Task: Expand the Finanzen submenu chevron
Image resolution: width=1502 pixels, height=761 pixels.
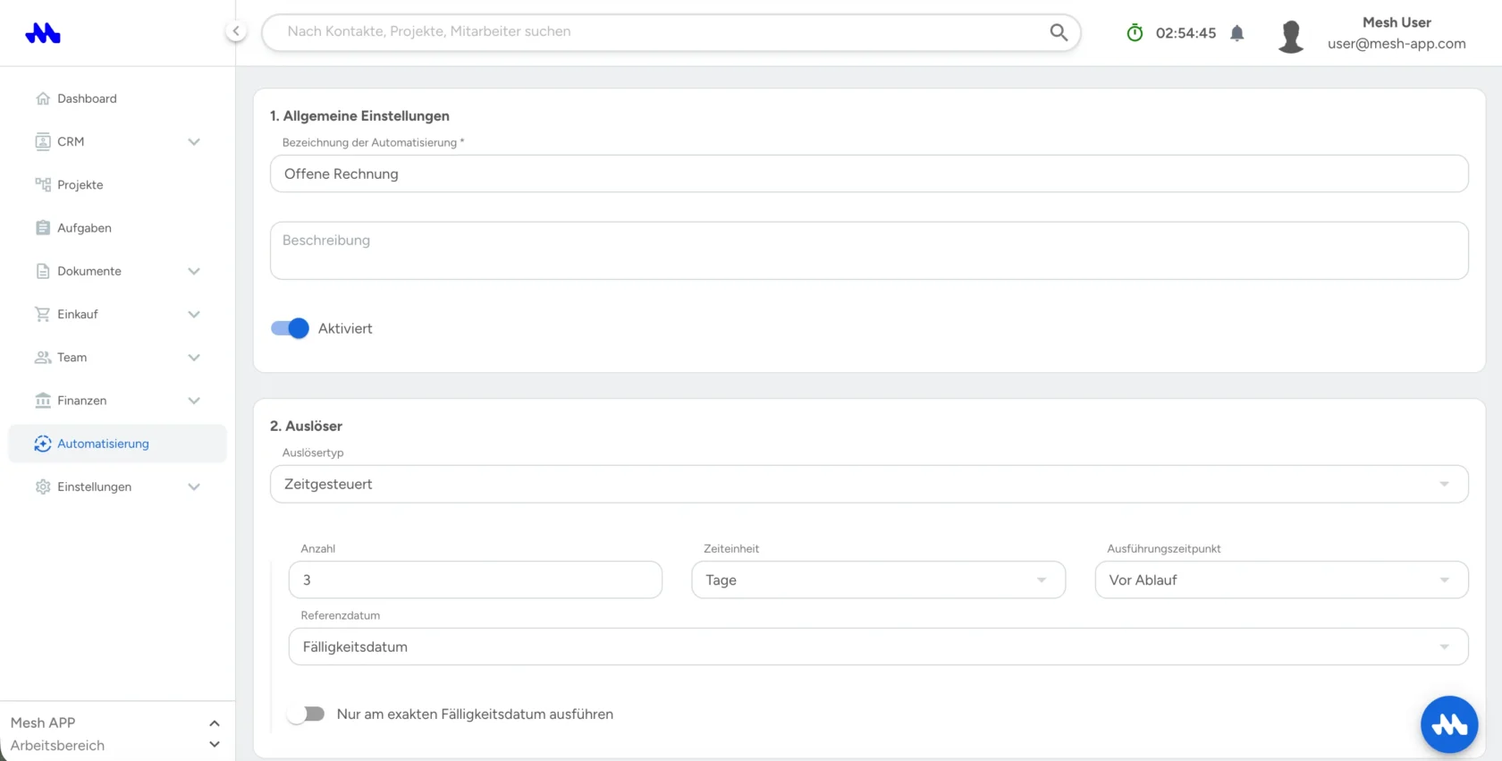Action: pos(194,401)
